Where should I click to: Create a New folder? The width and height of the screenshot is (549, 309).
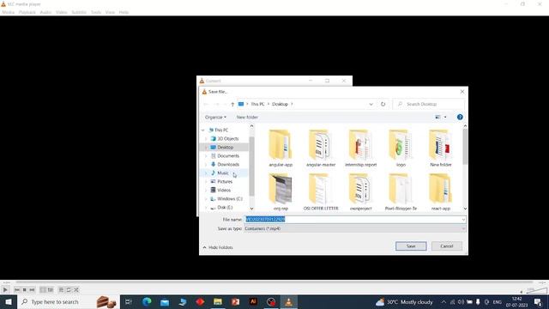coord(247,117)
